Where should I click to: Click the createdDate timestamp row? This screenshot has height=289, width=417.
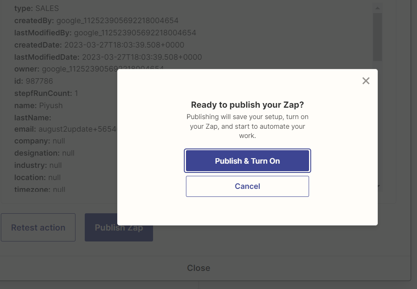(99, 45)
